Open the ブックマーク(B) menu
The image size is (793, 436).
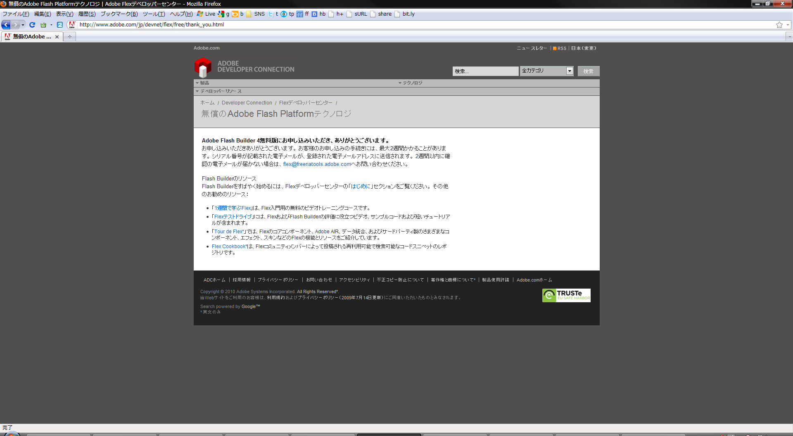pos(119,14)
